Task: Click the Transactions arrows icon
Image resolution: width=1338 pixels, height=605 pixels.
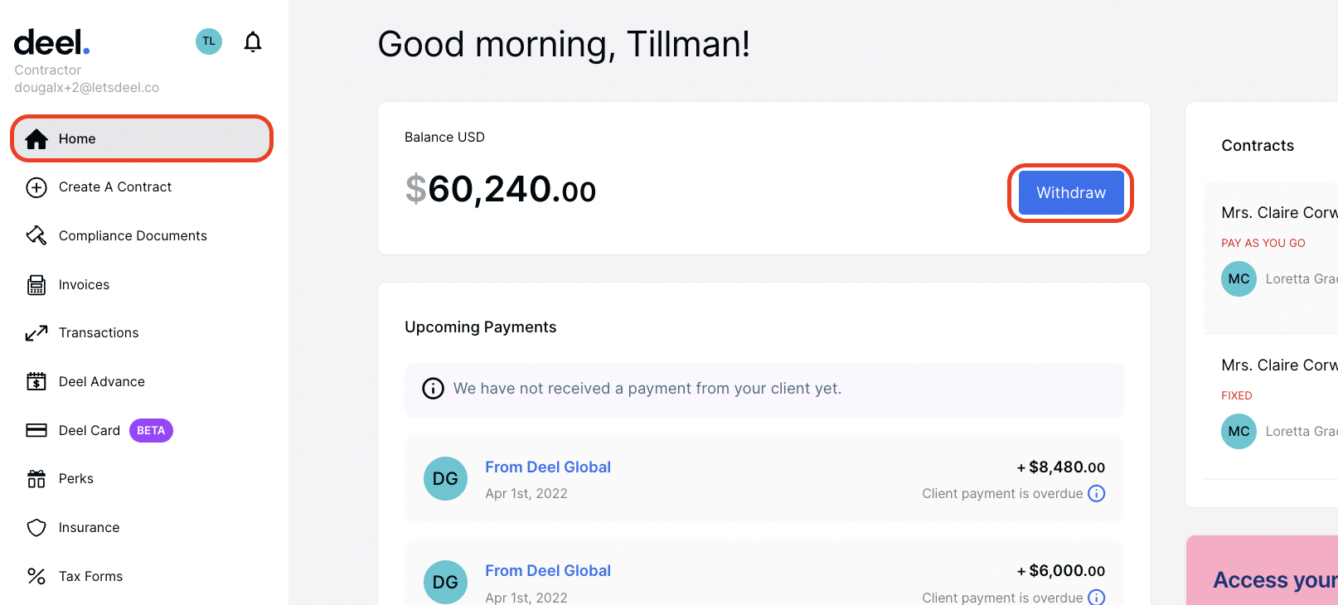Action: pos(36,333)
